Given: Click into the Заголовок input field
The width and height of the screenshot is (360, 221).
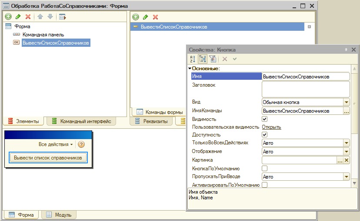Looking at the screenshot, I should [x=306, y=89].
